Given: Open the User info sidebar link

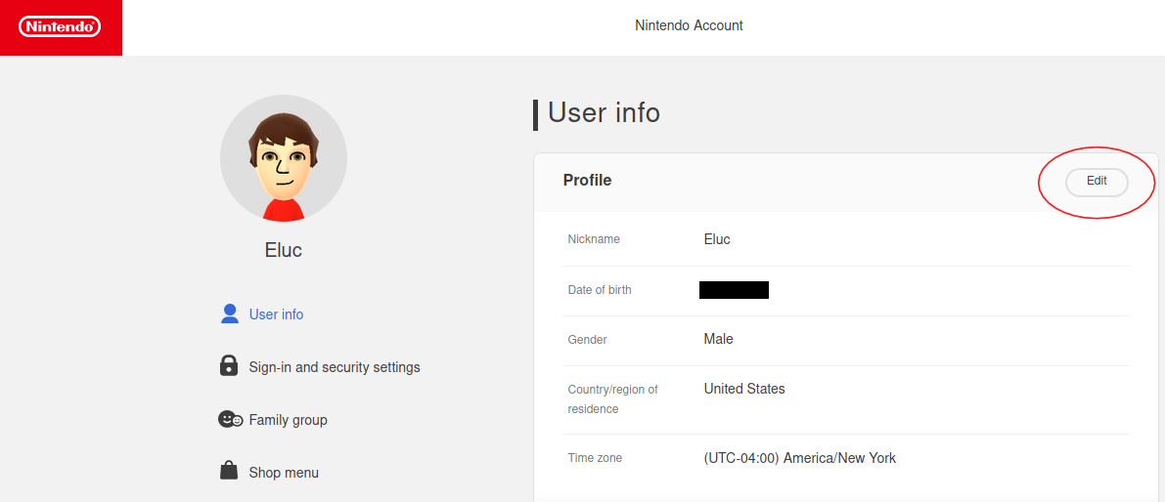Looking at the screenshot, I should coord(276,314).
